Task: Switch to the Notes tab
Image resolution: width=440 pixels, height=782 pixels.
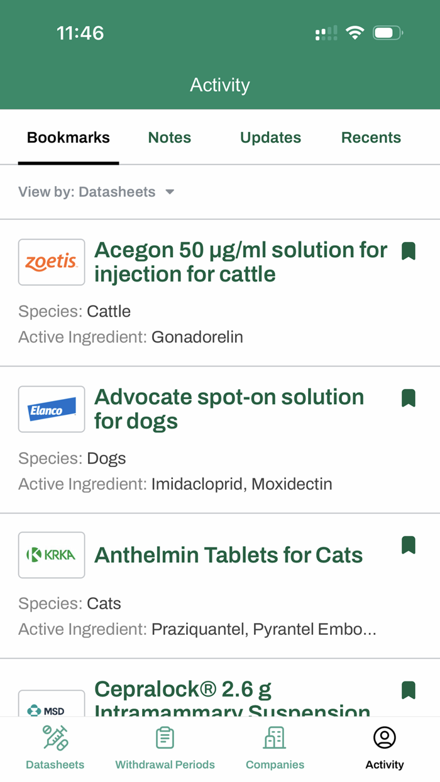Action: point(170,138)
